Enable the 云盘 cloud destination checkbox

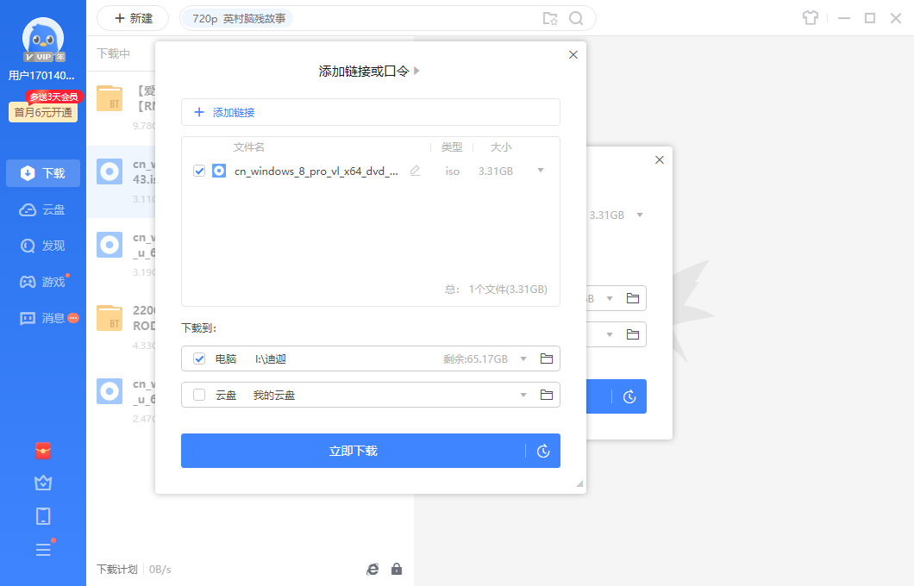[199, 395]
